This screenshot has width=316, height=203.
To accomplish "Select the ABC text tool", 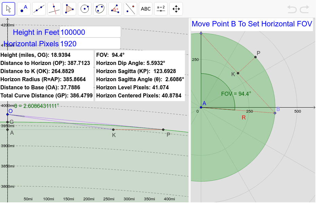I will click(x=145, y=8).
